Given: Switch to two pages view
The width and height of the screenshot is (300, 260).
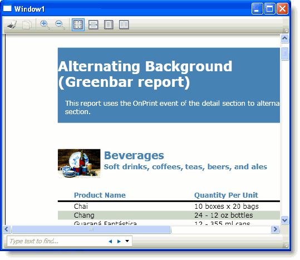Looking at the screenshot, I should (124, 24).
